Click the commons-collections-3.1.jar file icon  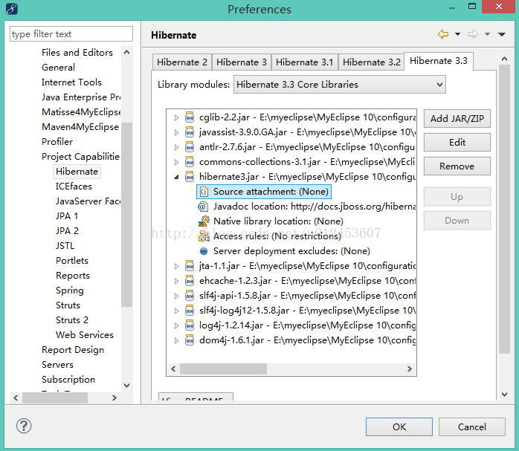[x=190, y=162]
